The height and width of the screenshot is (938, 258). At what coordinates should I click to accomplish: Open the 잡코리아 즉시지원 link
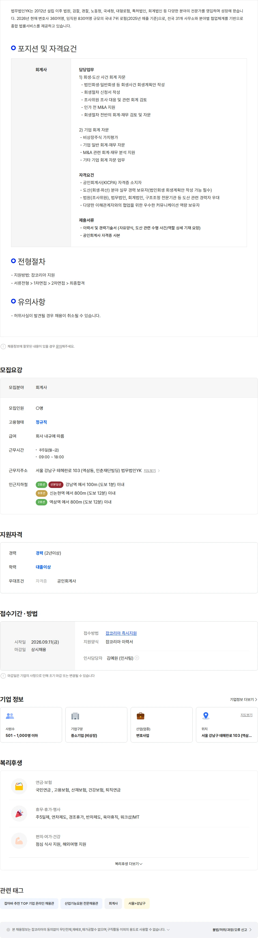[x=121, y=633]
